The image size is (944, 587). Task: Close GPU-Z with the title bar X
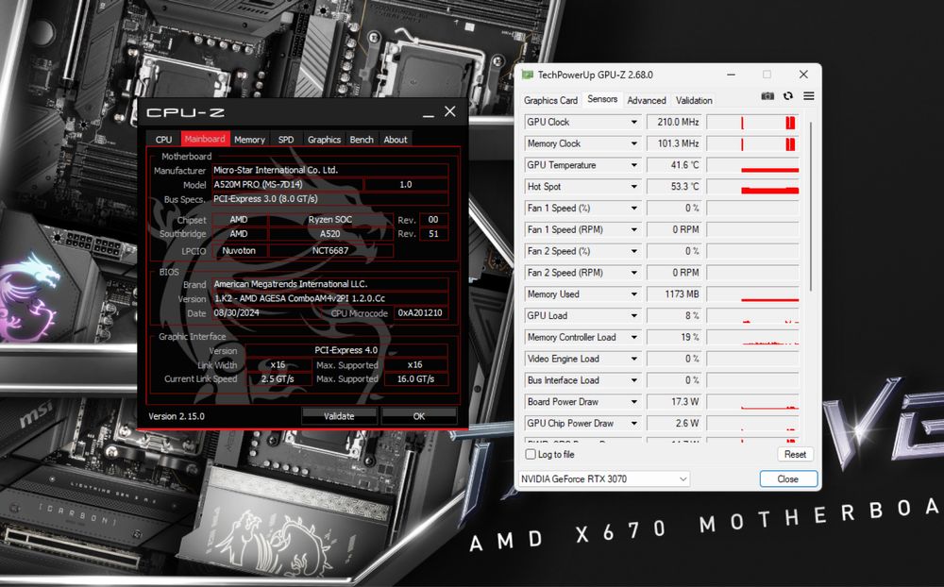(x=803, y=75)
